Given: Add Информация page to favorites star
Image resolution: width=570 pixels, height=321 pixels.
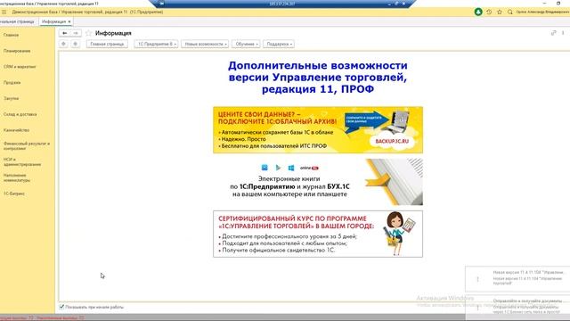Looking at the screenshot, I should (88, 33).
